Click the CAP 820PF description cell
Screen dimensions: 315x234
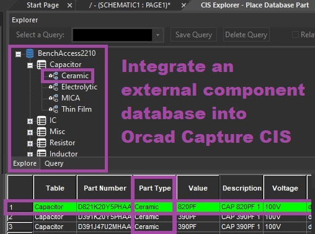241,207
